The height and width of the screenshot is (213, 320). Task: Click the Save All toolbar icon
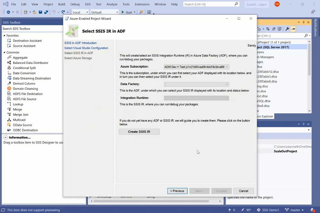[x=46, y=12]
